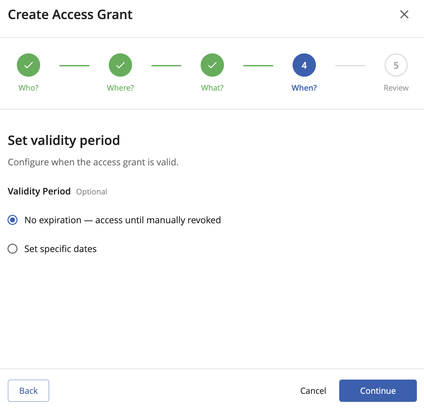Choose Set specific dates radio option
The width and height of the screenshot is (424, 409).
(13, 249)
